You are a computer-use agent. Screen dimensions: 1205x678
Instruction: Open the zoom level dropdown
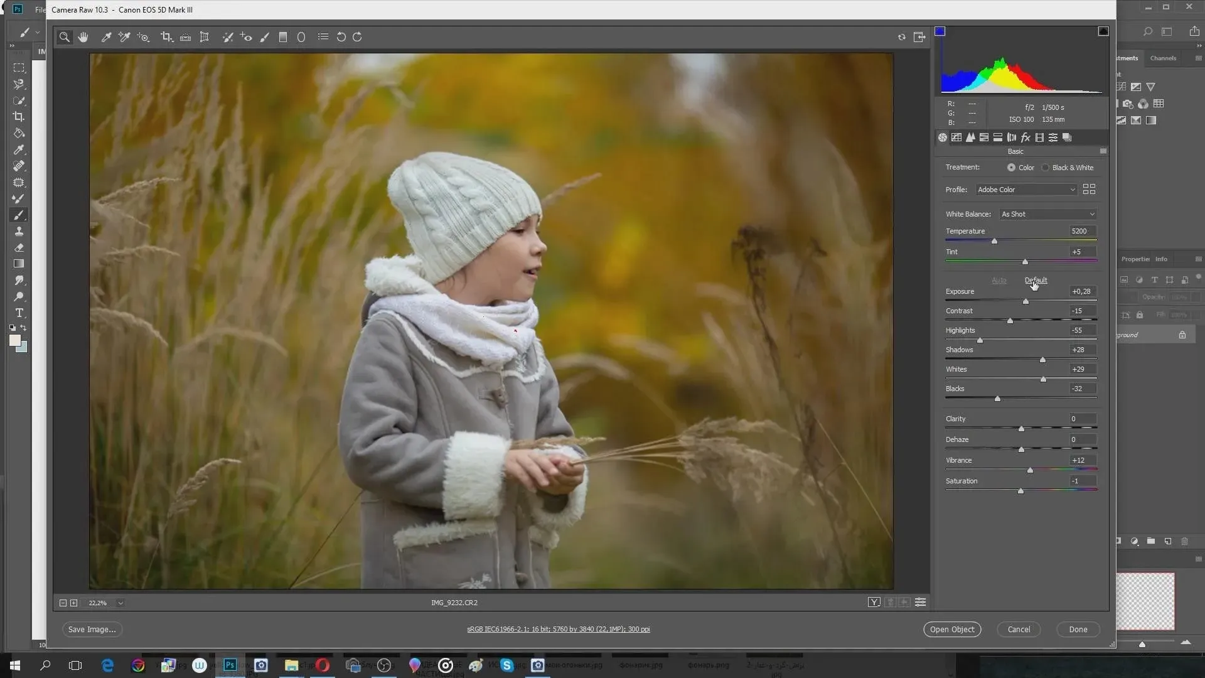120,603
